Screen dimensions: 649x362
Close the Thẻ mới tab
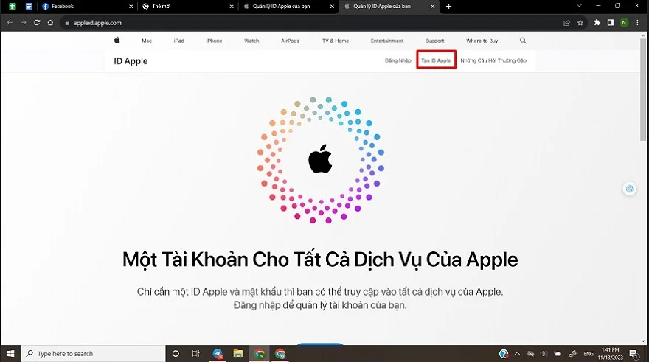232,6
